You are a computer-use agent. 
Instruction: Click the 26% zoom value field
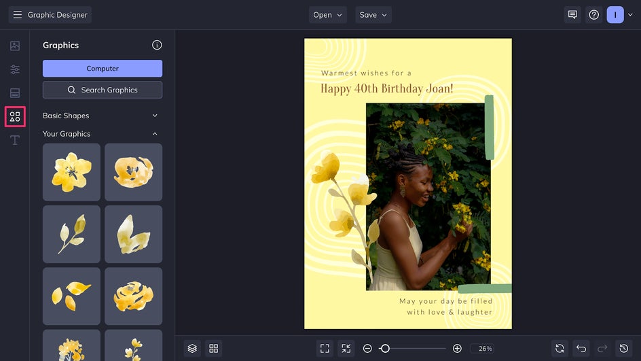[x=482, y=348]
